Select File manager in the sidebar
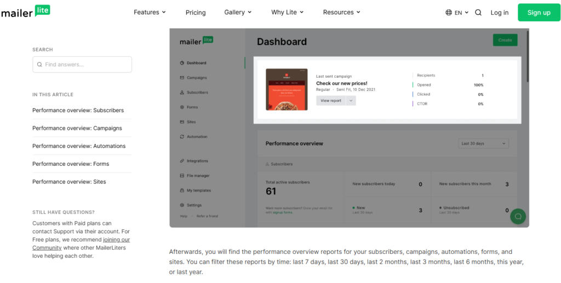 pyautogui.click(x=198, y=176)
